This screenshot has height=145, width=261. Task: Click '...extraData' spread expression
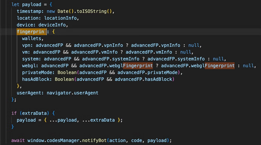[98, 120]
